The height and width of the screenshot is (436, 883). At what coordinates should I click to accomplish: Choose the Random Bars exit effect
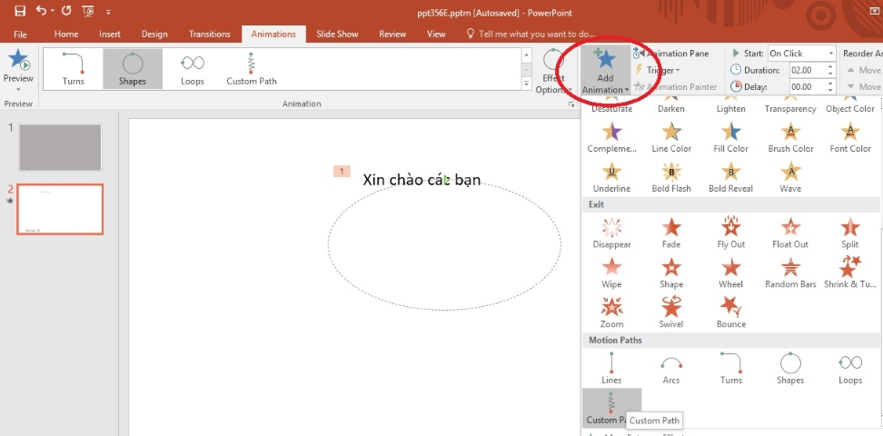pyautogui.click(x=790, y=272)
